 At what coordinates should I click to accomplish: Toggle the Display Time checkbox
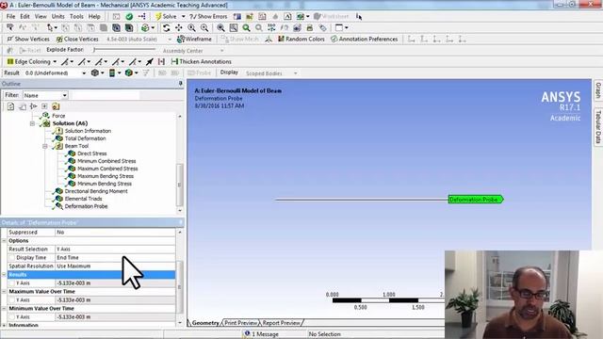[x=12, y=257]
